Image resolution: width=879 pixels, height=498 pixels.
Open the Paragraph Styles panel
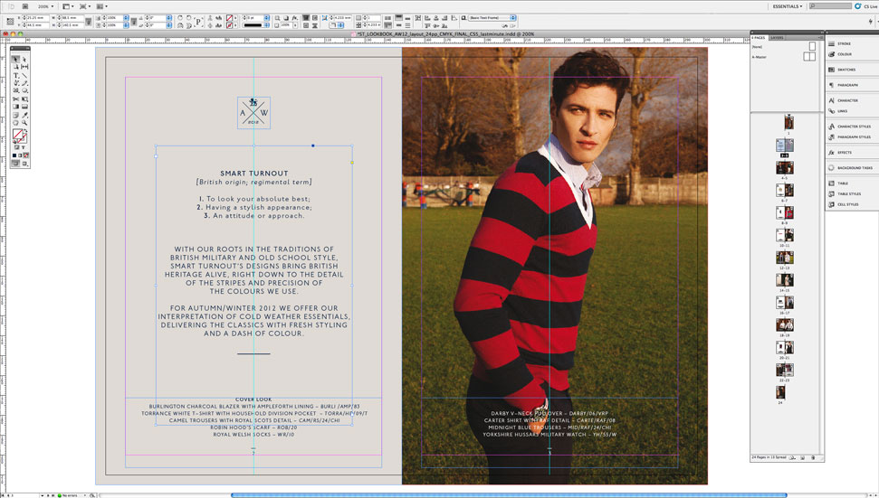tap(852, 137)
